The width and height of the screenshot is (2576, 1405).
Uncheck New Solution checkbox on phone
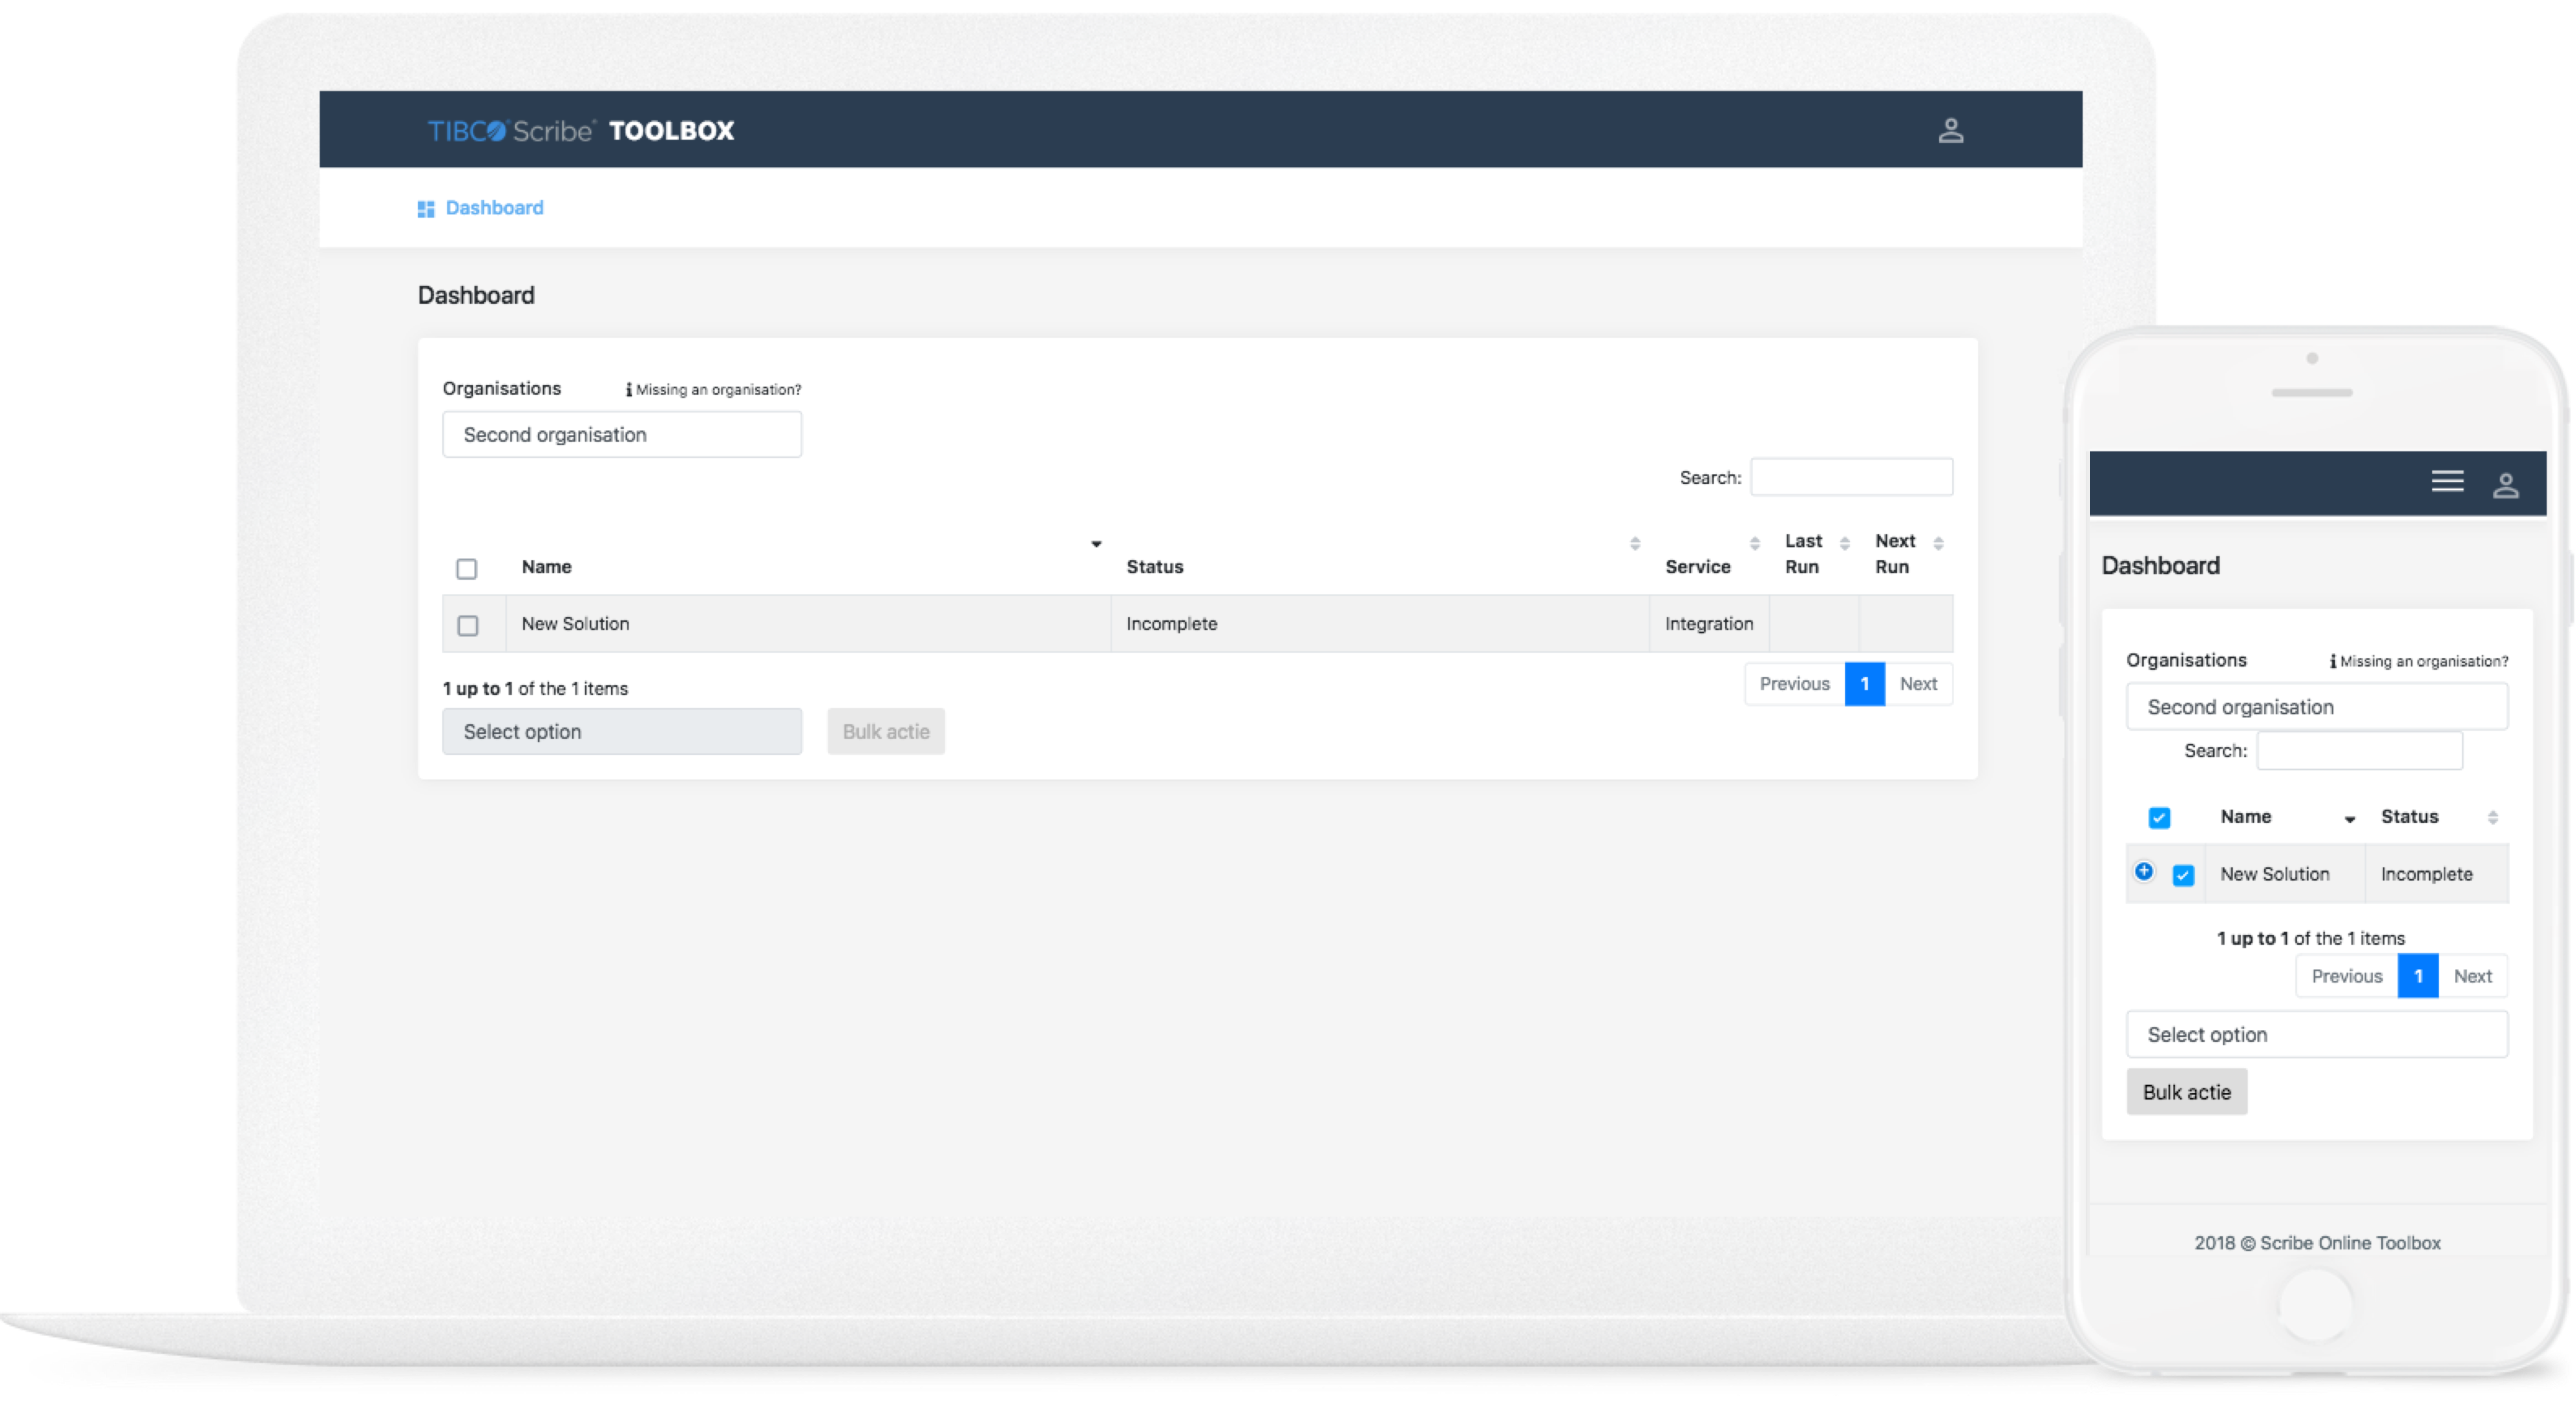click(2183, 876)
